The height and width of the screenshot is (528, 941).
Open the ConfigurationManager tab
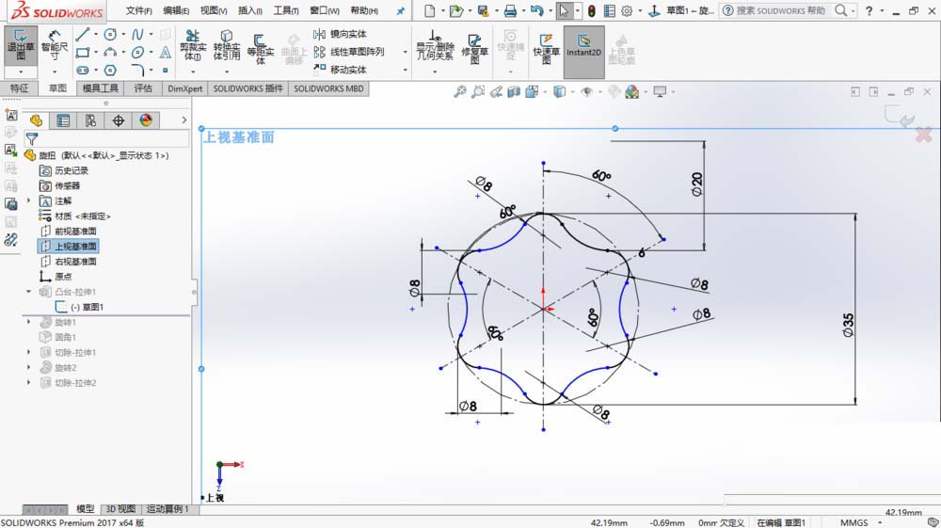90,120
